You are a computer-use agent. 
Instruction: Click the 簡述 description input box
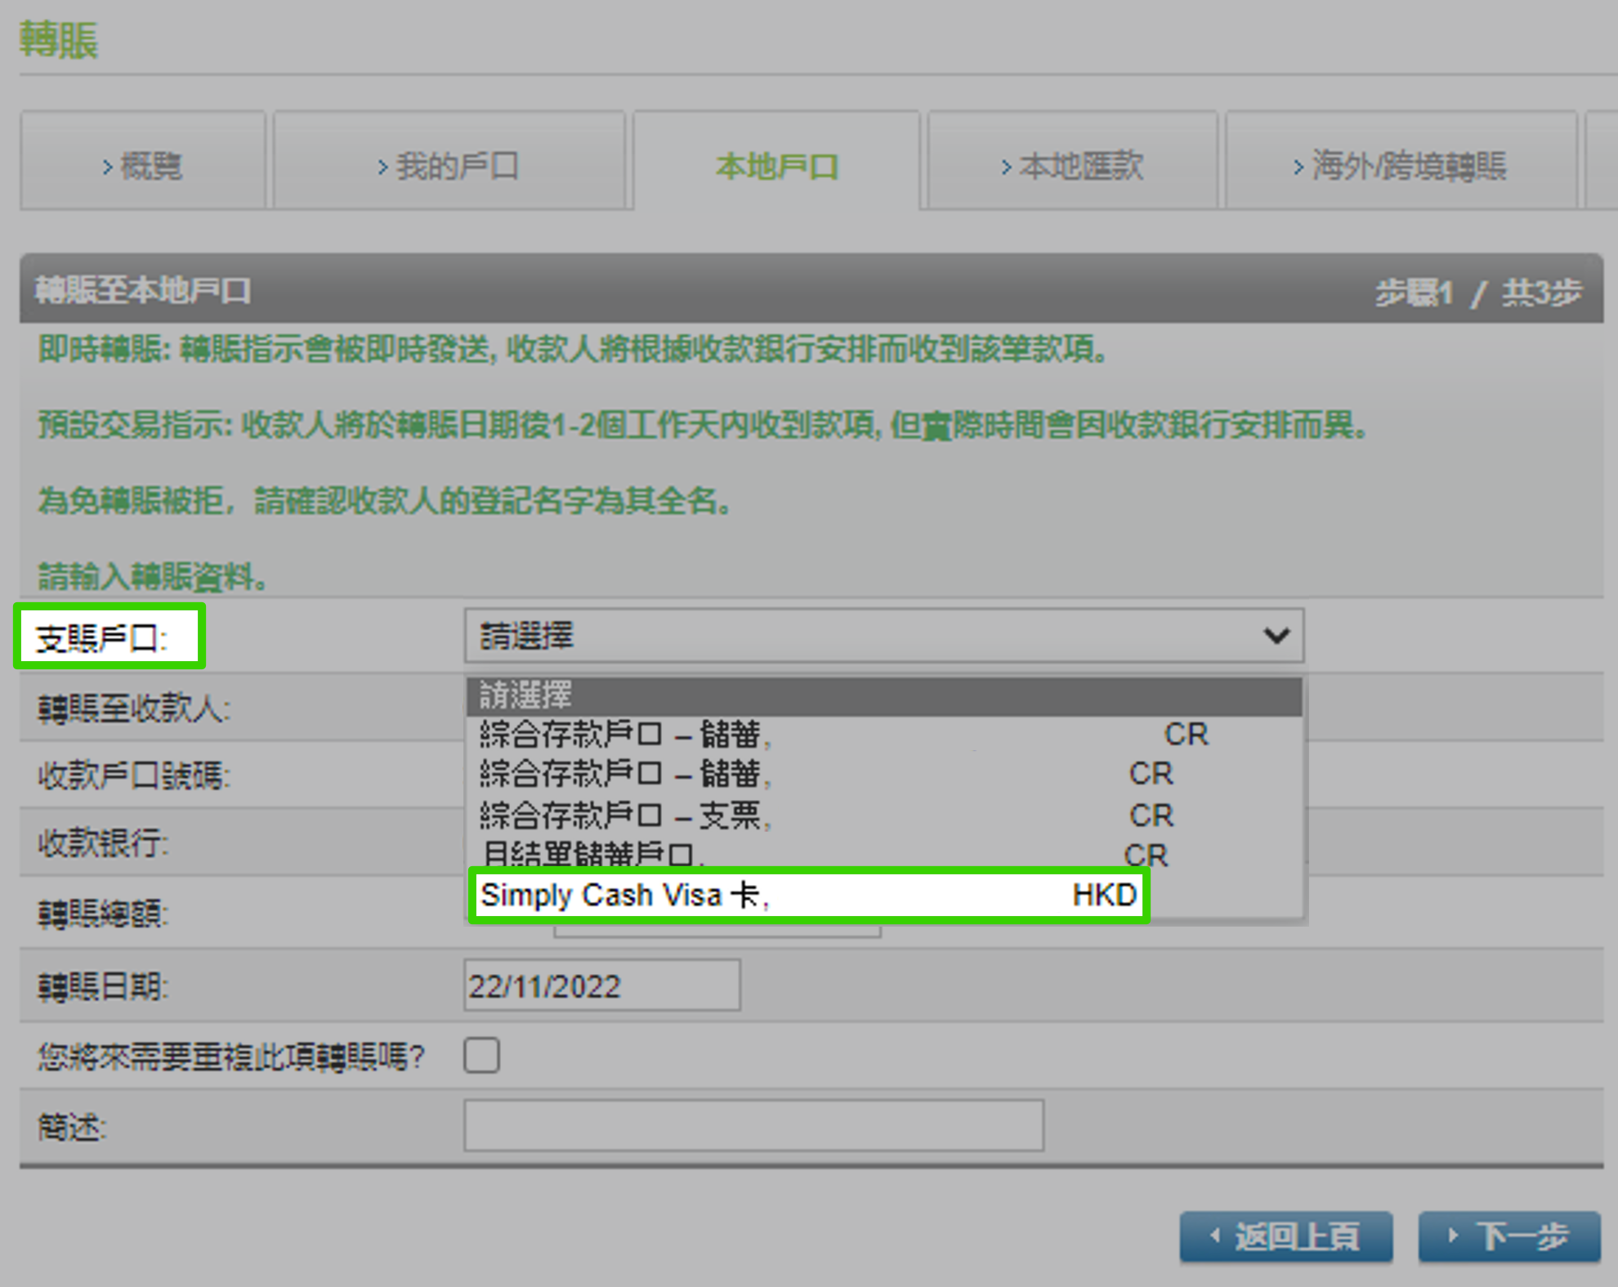753,1126
